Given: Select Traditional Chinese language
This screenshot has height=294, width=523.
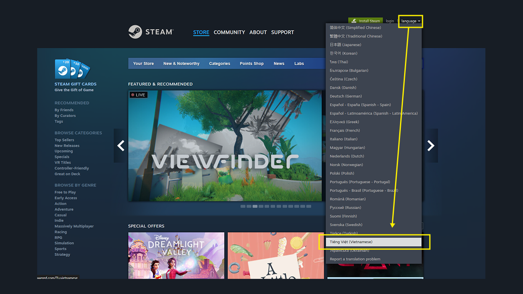Looking at the screenshot, I should [374, 36].
